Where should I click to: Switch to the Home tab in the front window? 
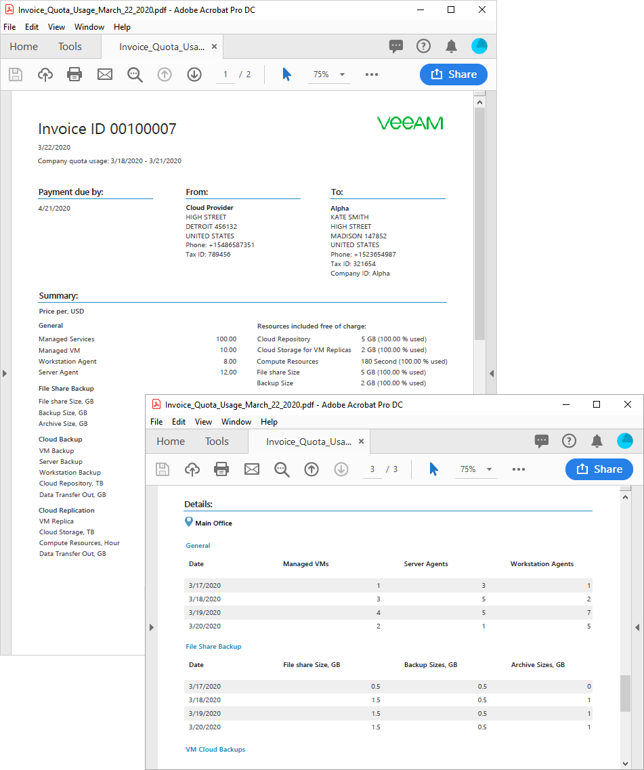coord(171,442)
